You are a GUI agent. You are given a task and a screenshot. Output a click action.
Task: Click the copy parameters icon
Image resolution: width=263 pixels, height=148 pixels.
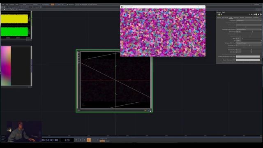point(254,14)
